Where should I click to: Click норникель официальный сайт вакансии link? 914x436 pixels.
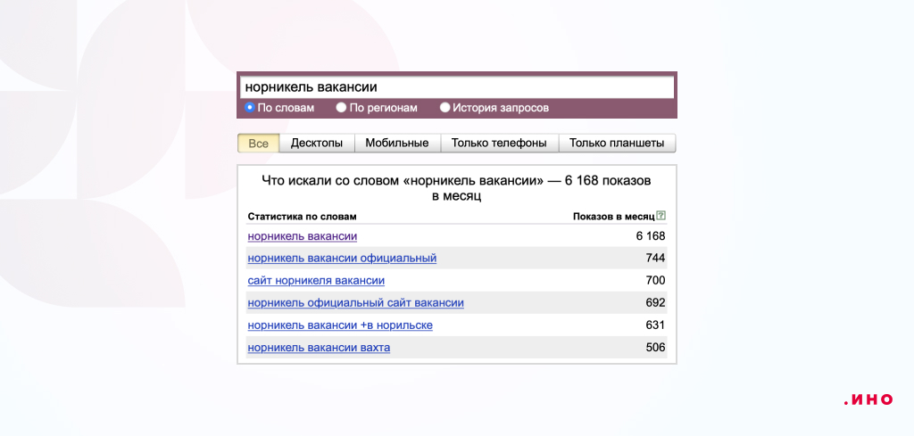tap(355, 302)
